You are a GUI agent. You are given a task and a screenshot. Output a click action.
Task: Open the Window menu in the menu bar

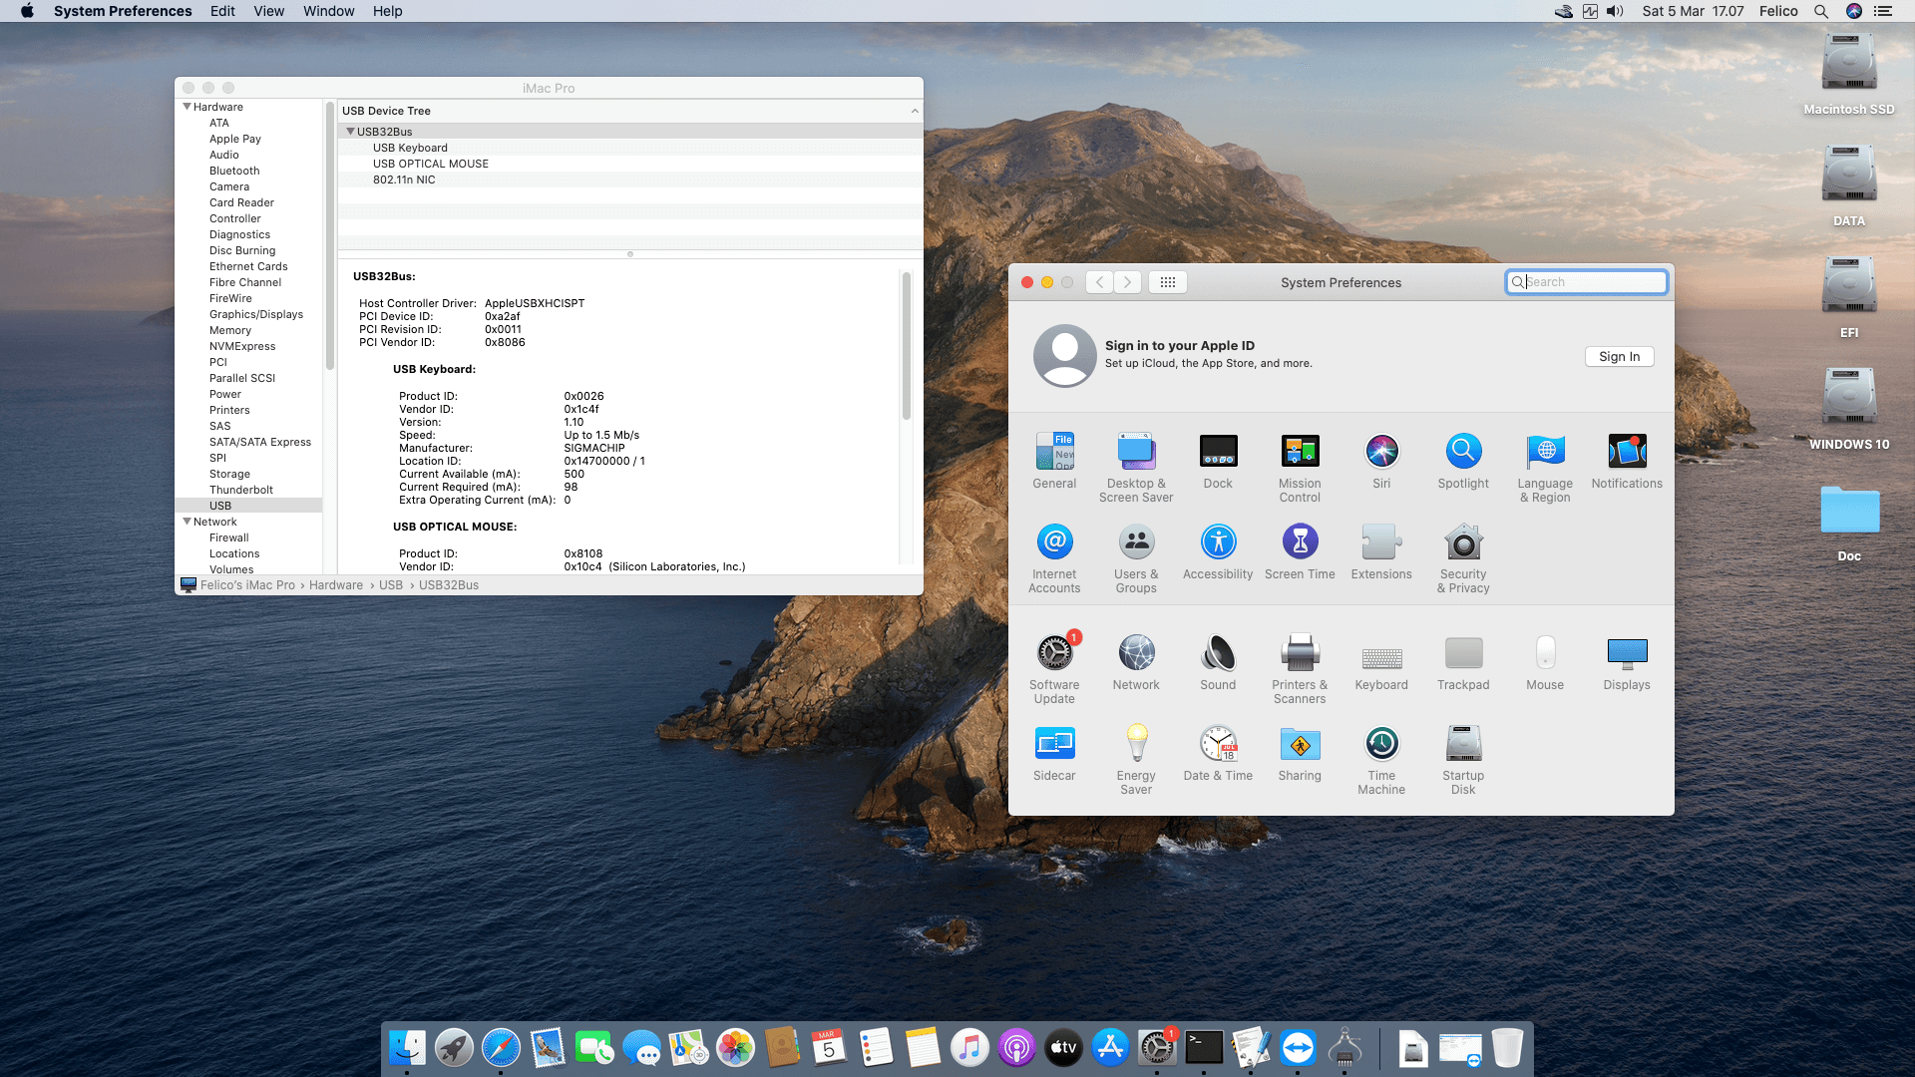point(328,11)
